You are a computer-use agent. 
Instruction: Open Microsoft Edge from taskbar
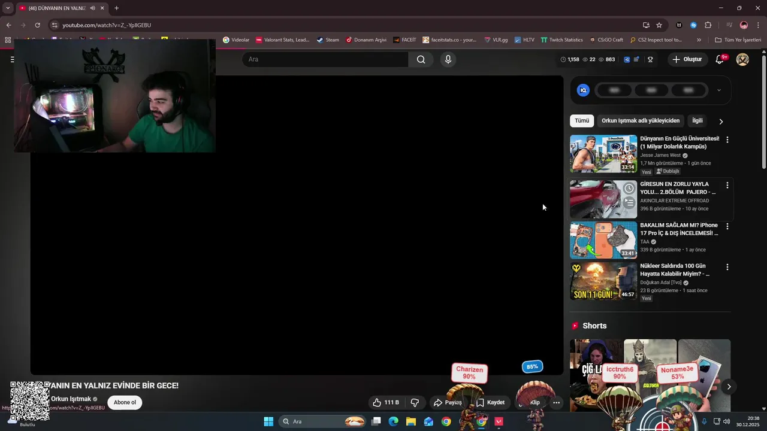point(393,421)
